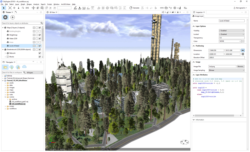
Task: Toggle the visibility checkbox of the Water 2259 layer
Action: pos(40,39)
